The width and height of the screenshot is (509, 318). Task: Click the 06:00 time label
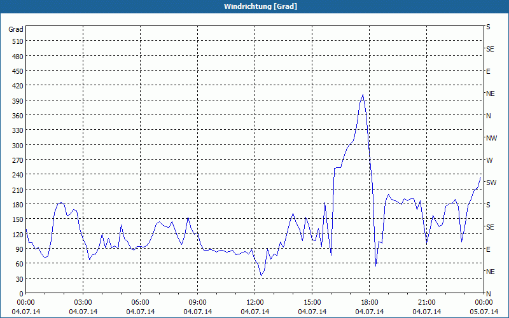pyautogui.click(x=140, y=303)
